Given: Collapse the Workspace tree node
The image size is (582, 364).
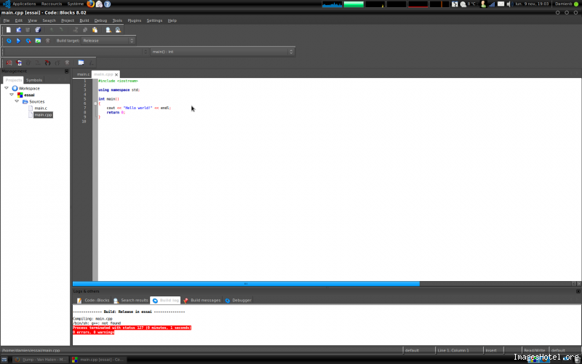Looking at the screenshot, I should point(7,88).
